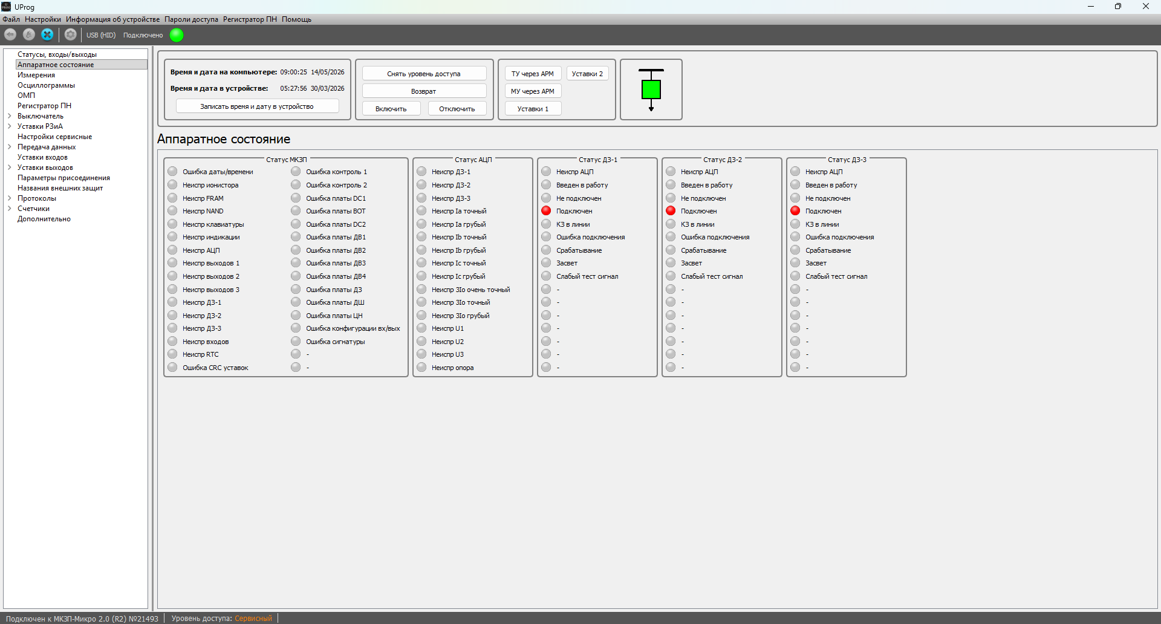Click Введен в работу indicator in Статус ДЗ-2
The width and height of the screenshot is (1161, 624).
click(671, 185)
